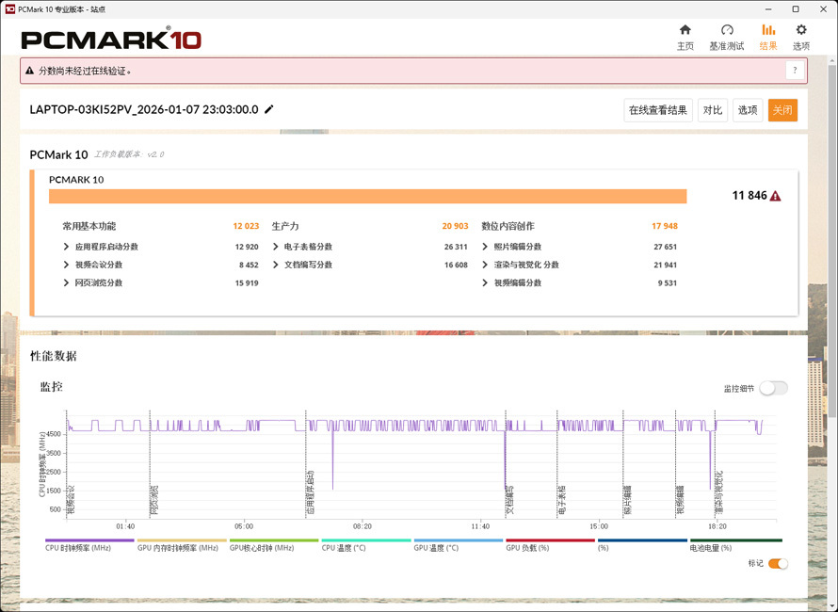Open 选项 settings gear in header
This screenshot has width=838, height=612.
pyautogui.click(x=800, y=38)
